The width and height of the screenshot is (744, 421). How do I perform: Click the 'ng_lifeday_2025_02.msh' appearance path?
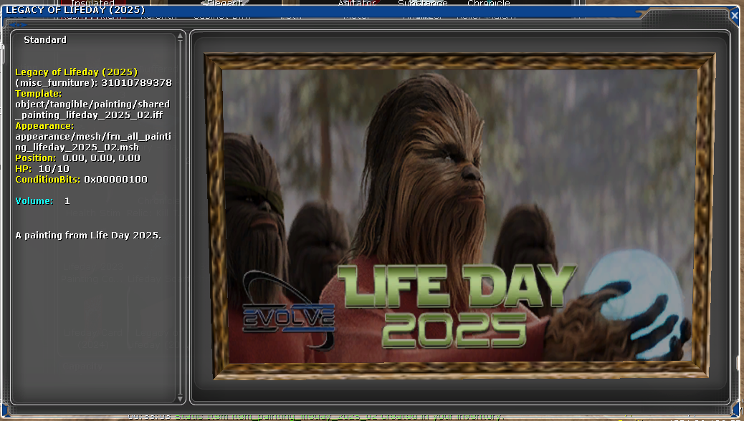(77, 147)
